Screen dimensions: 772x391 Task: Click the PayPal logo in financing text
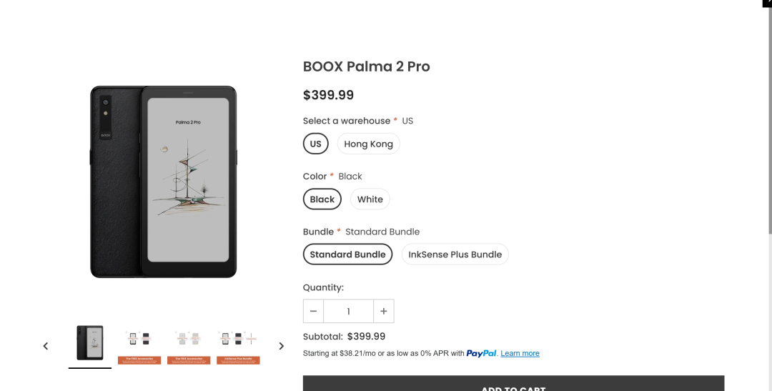[481, 353]
